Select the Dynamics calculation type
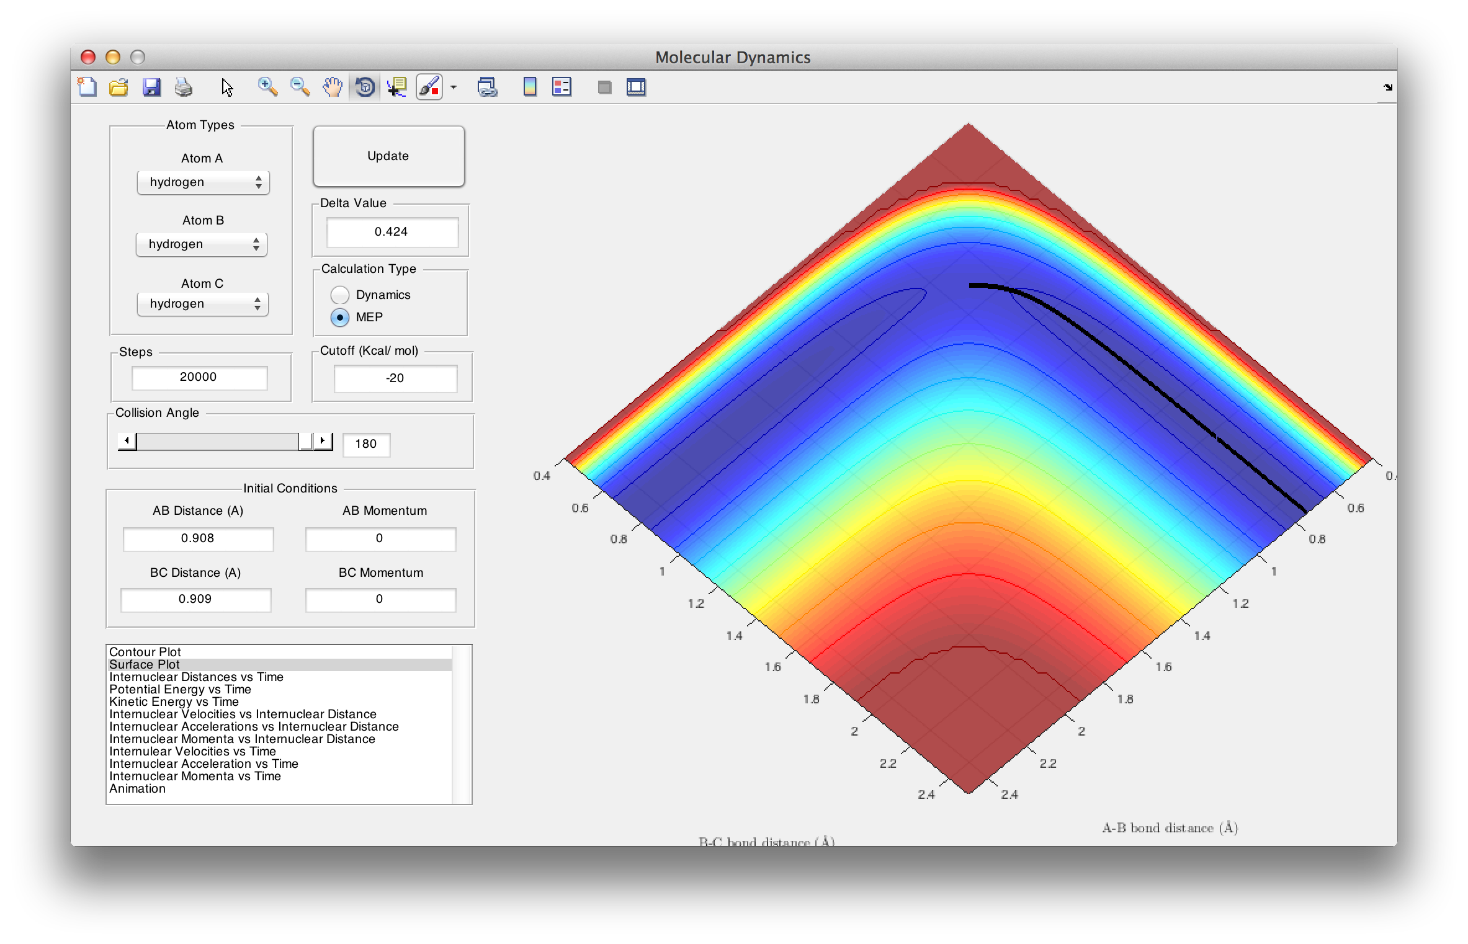The width and height of the screenshot is (1468, 944). [x=340, y=295]
